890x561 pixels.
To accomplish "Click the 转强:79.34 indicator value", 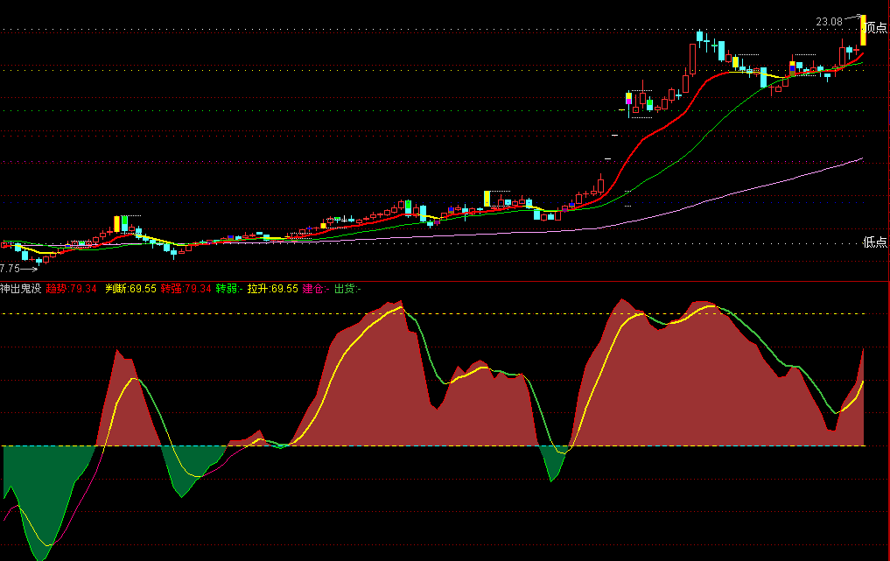I will point(186,289).
